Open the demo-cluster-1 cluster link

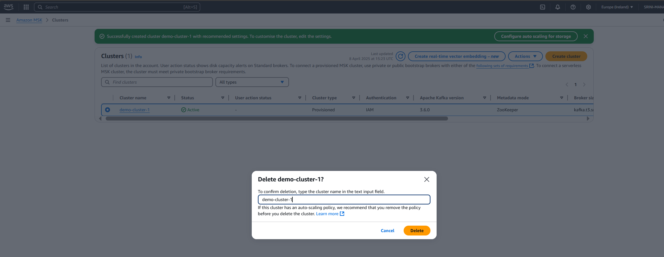pyautogui.click(x=135, y=110)
